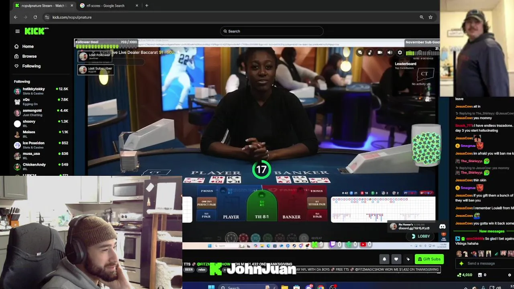The image size is (514, 289).
Task: Click the sparkle button beside Gift Subs
Action: (x=408, y=259)
